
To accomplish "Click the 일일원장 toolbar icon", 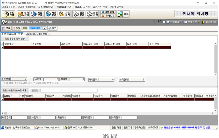I will pos(93,14).
